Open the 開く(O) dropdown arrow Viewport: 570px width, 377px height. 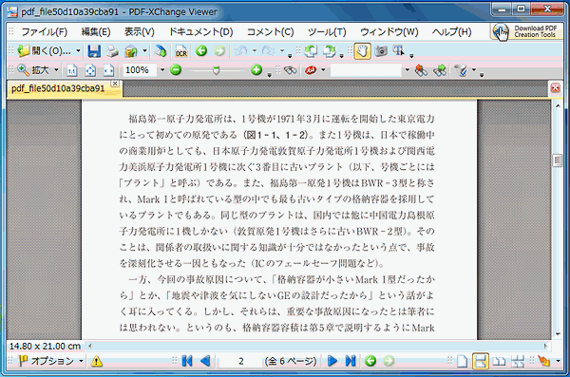pos(78,51)
